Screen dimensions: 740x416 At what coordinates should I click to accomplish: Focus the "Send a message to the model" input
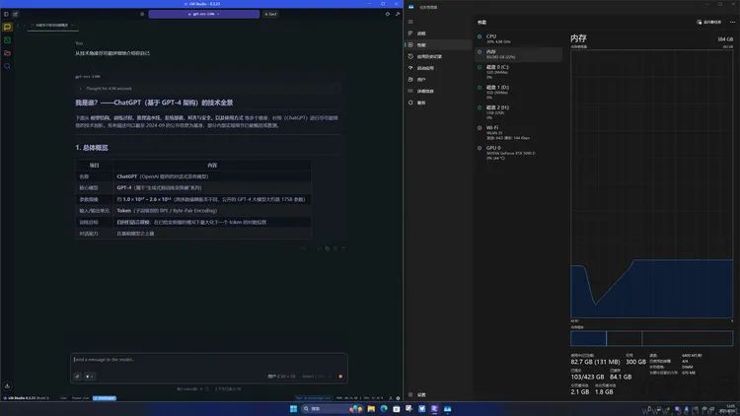pos(208,360)
